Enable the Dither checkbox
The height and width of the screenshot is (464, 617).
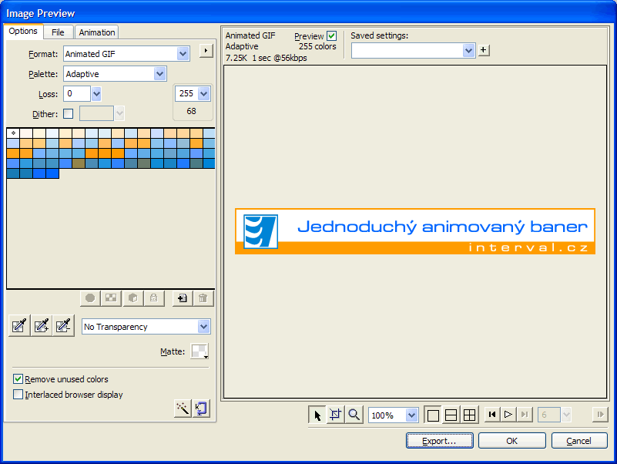(x=68, y=114)
